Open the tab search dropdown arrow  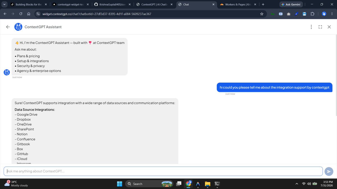[4, 4]
